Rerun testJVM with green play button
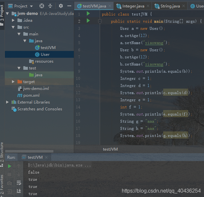 click(x=9, y=166)
